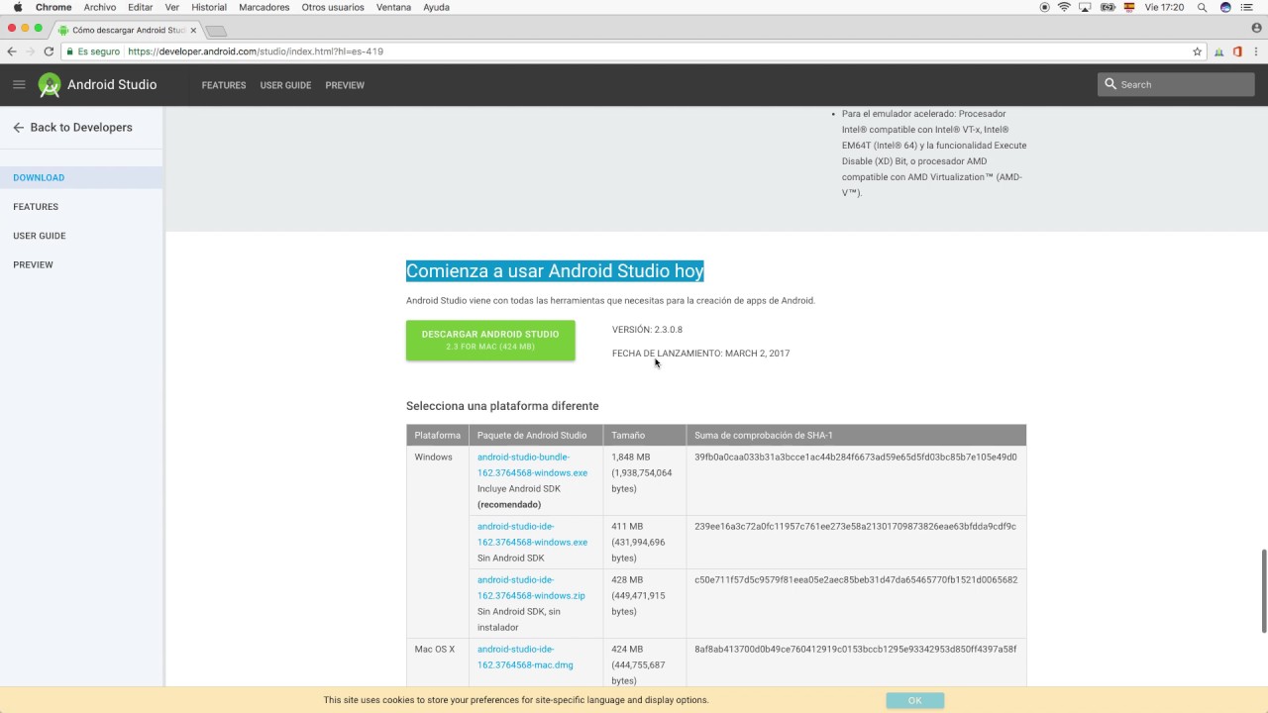Download android-studio-ide mac.dmg link
This screenshot has width=1268, height=713.
point(525,657)
